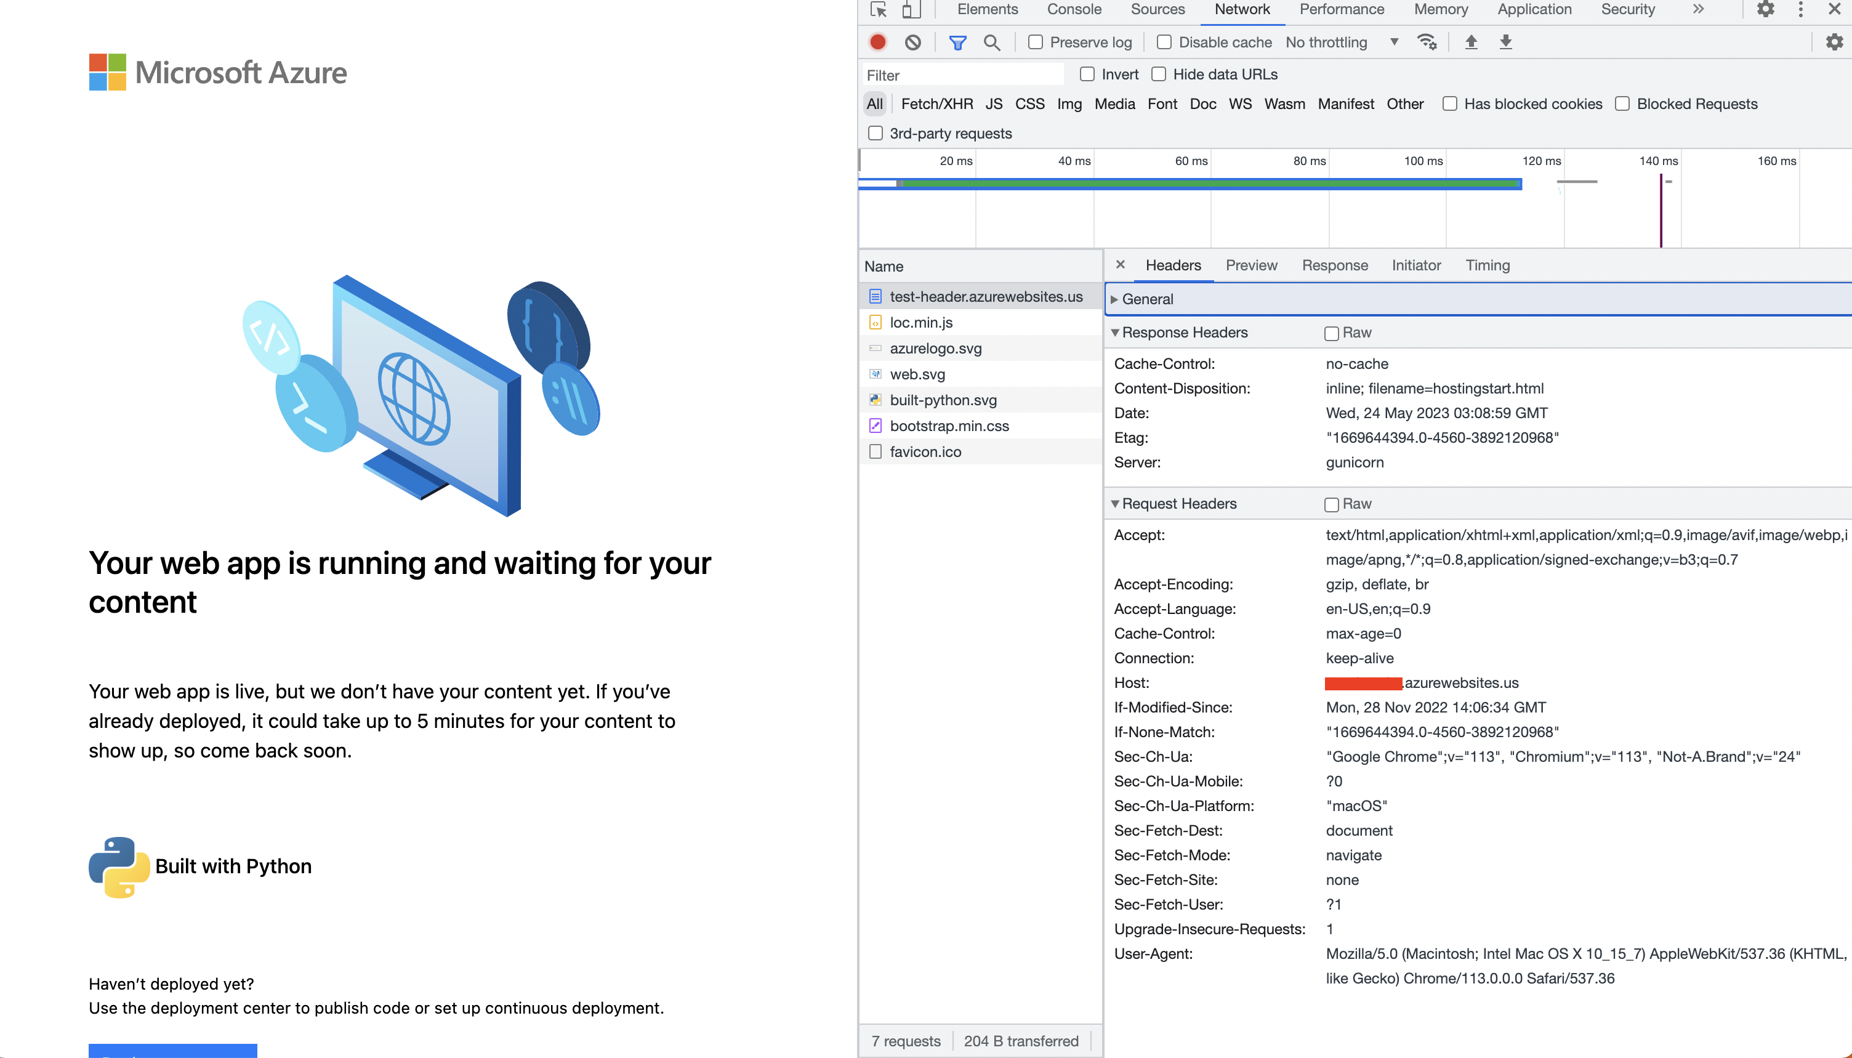
Task: Filter requests by Fetch/XHR type
Action: 936,104
